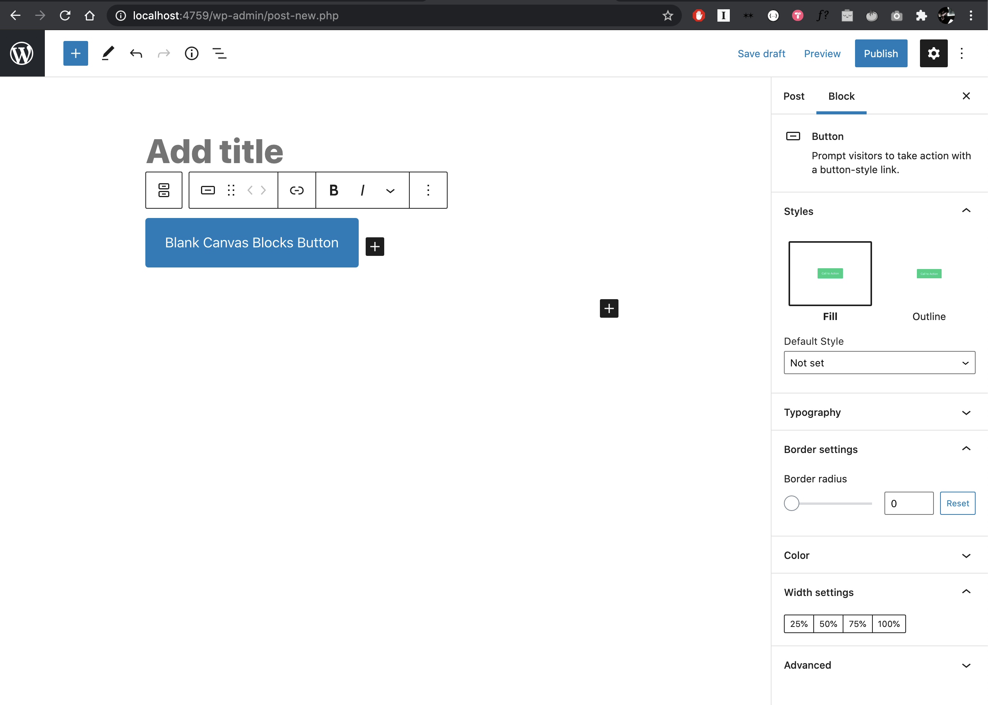This screenshot has width=988, height=705.
Task: Switch to the Post tab
Action: [x=794, y=96]
